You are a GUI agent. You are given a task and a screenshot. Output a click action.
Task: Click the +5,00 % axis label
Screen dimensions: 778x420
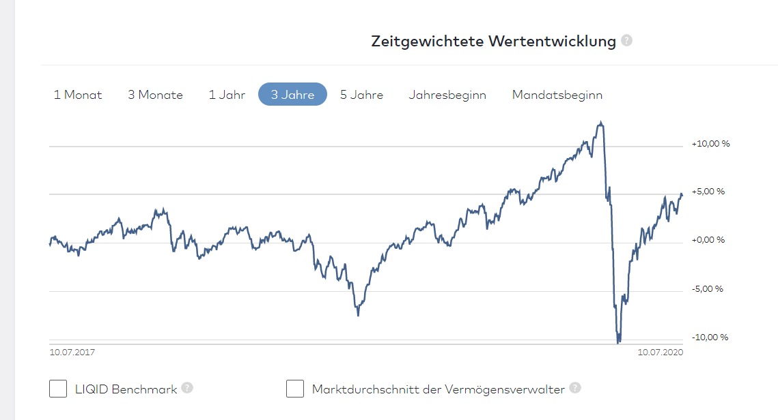[x=708, y=192]
